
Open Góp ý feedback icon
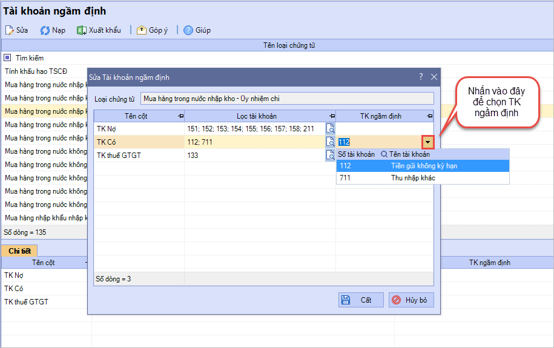141,30
